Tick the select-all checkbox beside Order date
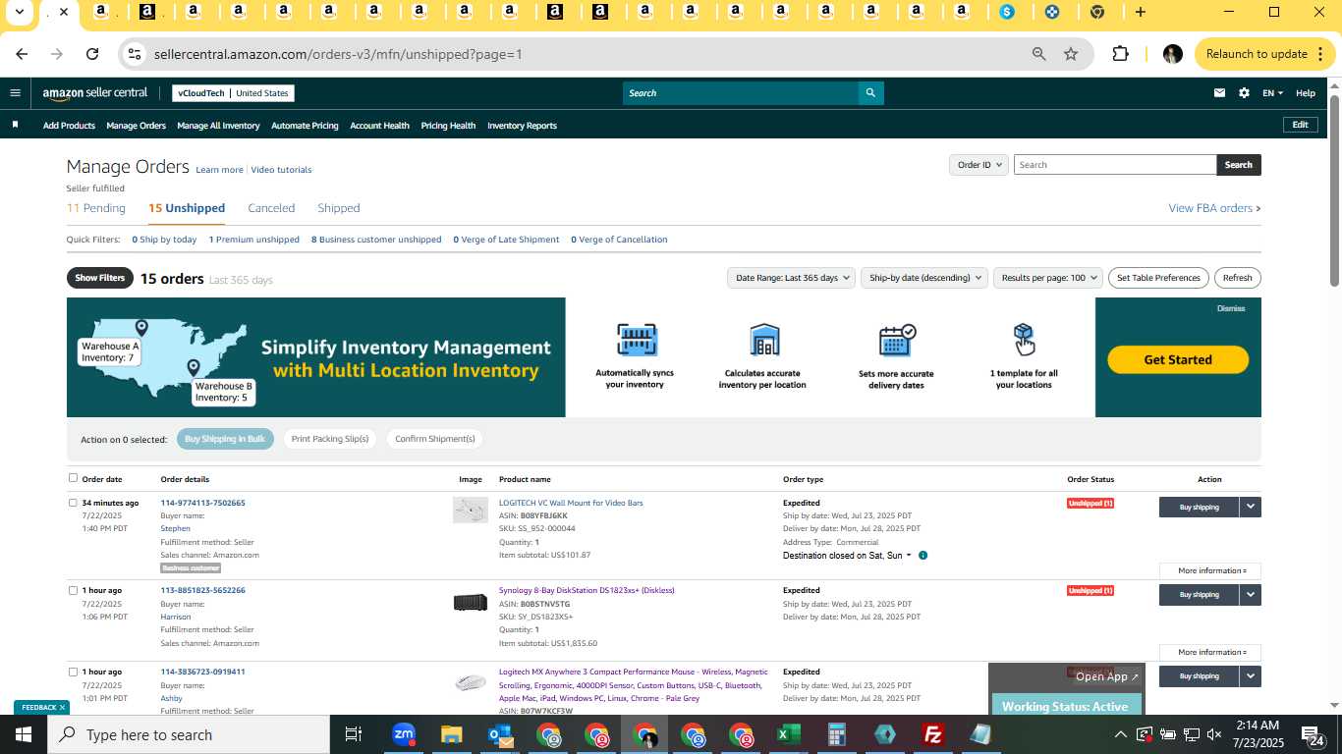The height and width of the screenshot is (754, 1342). pyautogui.click(x=73, y=478)
